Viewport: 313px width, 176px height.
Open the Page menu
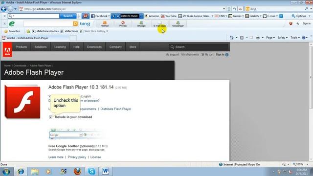(x=270, y=38)
